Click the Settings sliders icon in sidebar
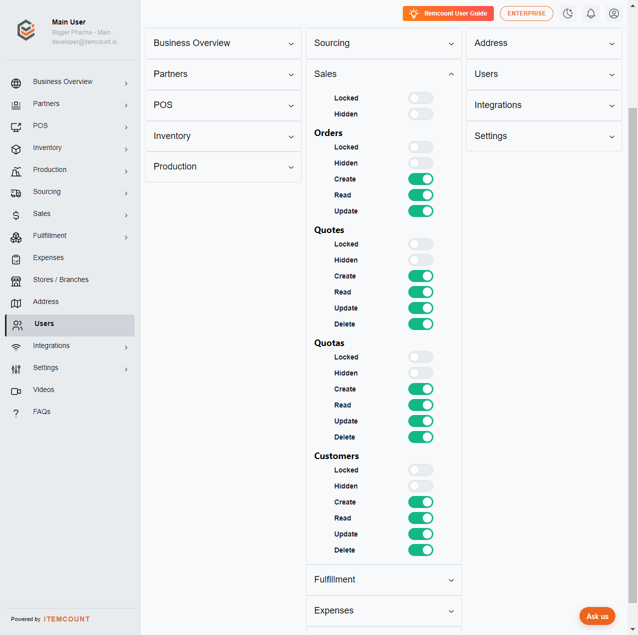This screenshot has height=635, width=638. pos(16,369)
